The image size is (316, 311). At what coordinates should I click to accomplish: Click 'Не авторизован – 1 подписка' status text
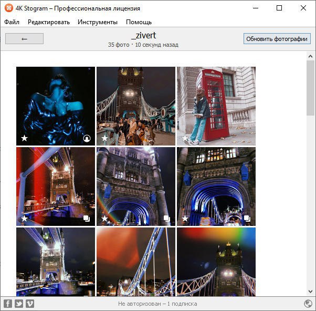(x=157, y=304)
